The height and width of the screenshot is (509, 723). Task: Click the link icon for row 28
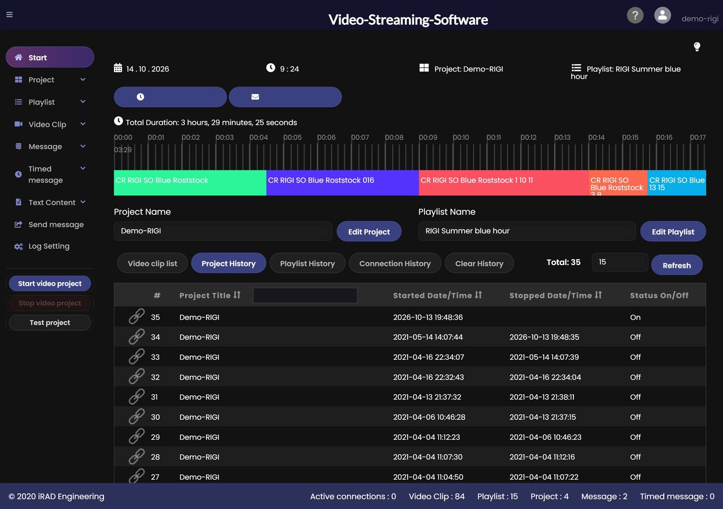pos(136,457)
